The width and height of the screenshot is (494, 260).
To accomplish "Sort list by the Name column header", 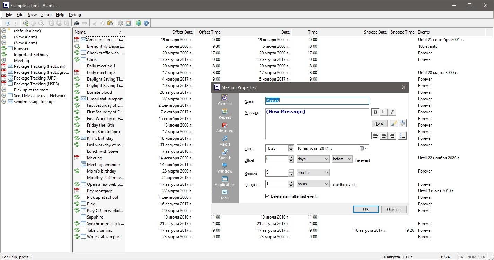I will 99,32.
